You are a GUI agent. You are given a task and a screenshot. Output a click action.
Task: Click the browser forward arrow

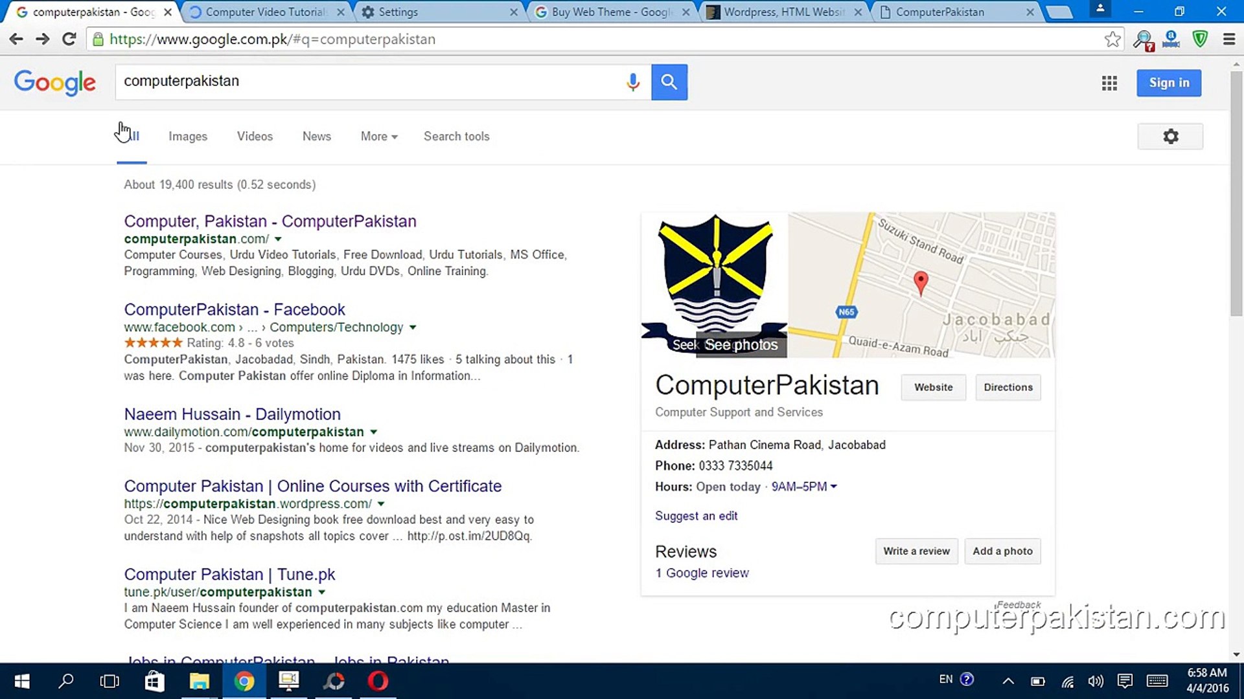[43, 39]
